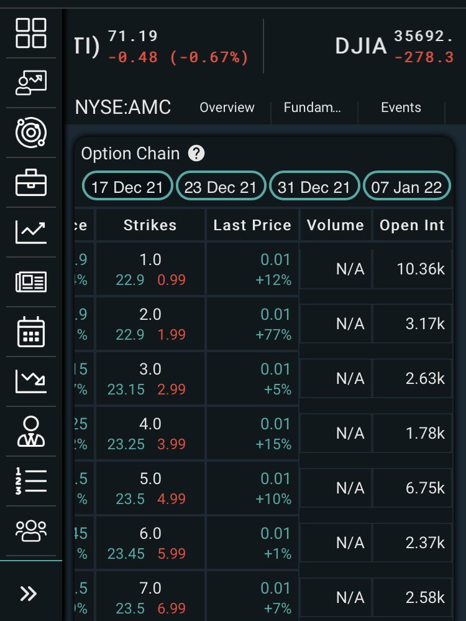Image resolution: width=466 pixels, height=621 pixels.
Task: Click open interest value 10.36k
Action: [421, 269]
